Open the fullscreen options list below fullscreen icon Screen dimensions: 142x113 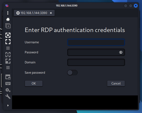[8, 48]
